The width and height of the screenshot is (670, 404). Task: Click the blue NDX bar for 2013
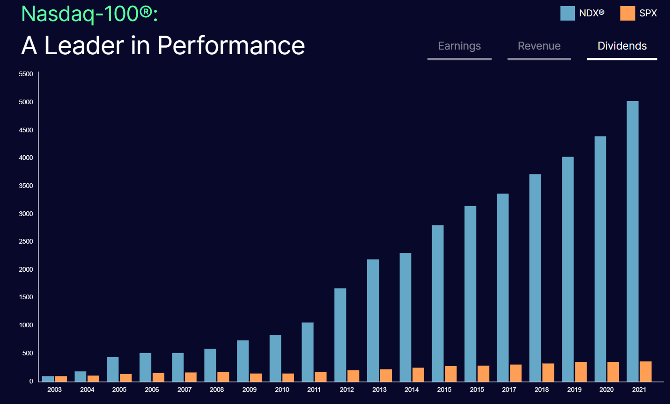point(373,320)
